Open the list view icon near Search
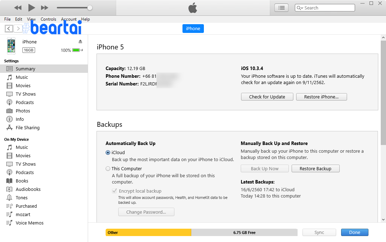Screen dimensions: 386x242 [281, 8]
